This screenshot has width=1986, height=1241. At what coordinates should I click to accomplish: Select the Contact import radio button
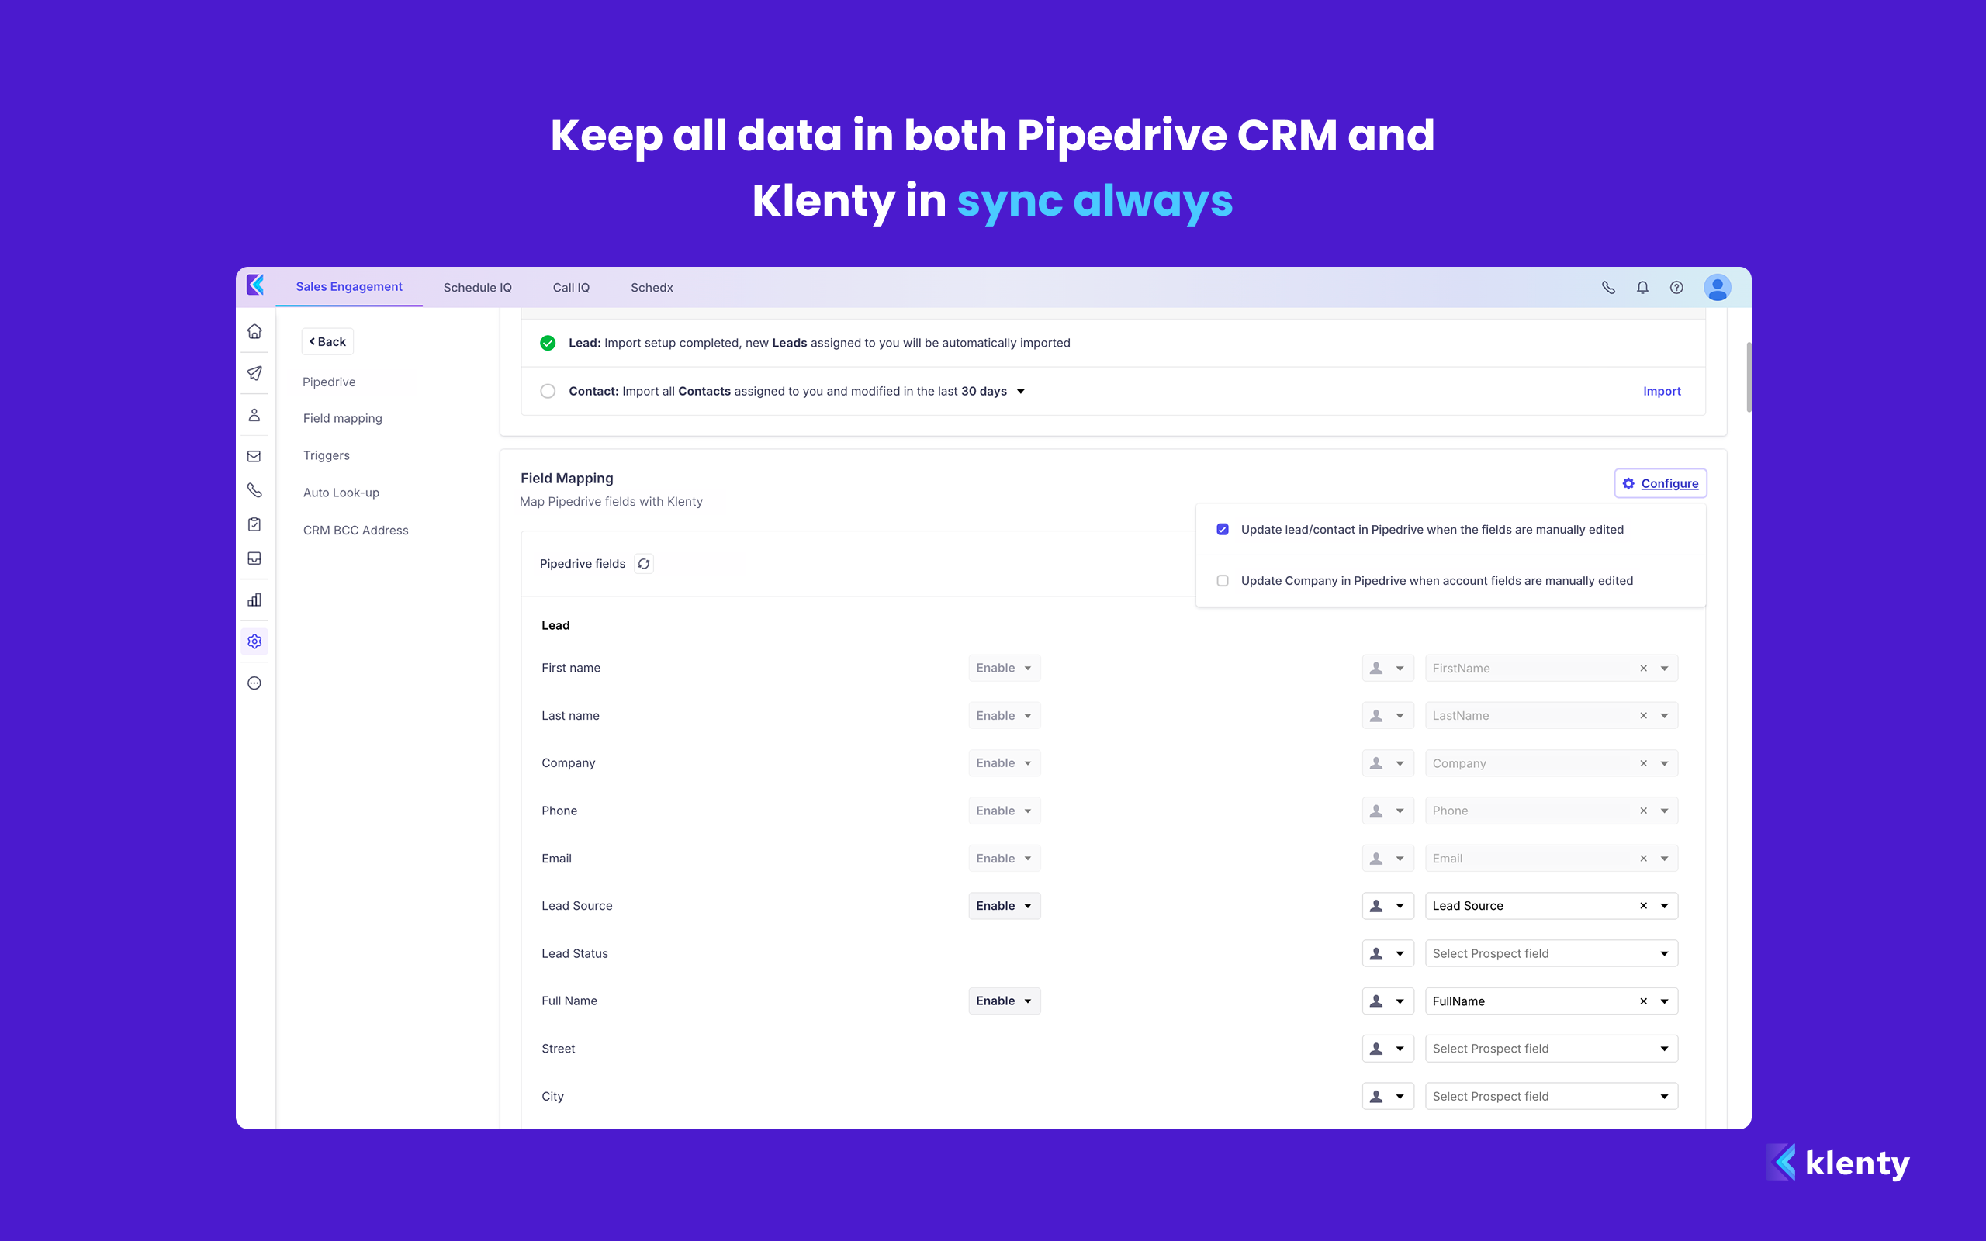(x=548, y=392)
